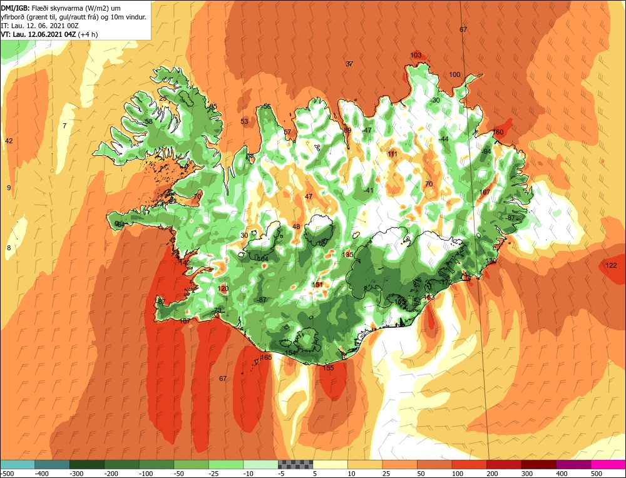
Task: Click the map value 172
Action: coord(447,283)
